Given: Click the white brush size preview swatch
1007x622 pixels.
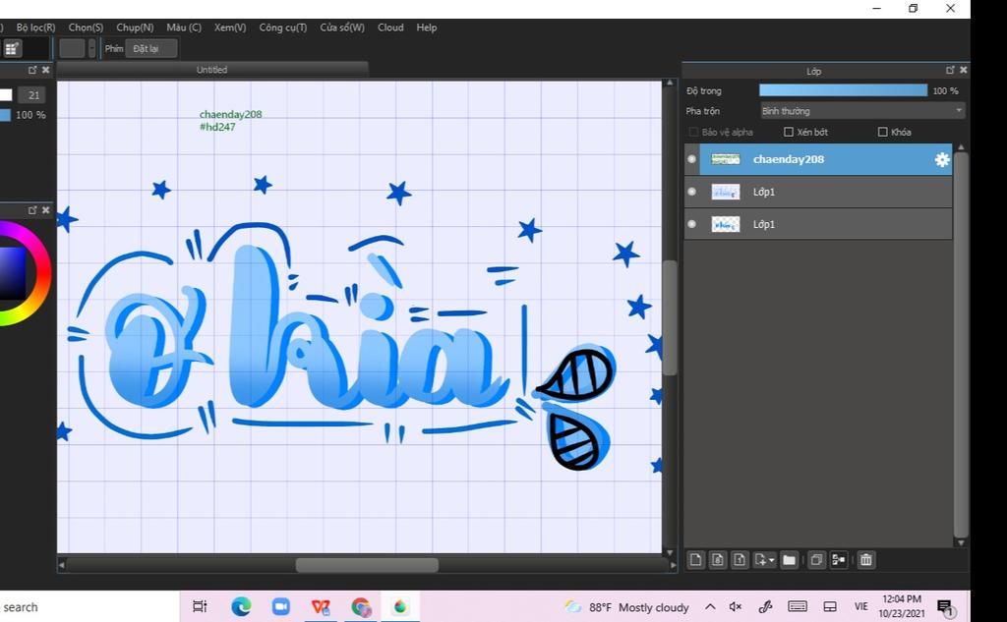Looking at the screenshot, I should 6,95.
